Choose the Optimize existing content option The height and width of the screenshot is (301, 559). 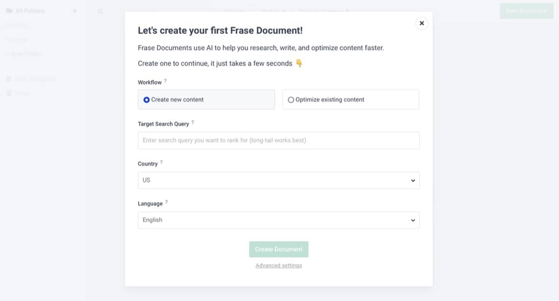tap(291, 99)
